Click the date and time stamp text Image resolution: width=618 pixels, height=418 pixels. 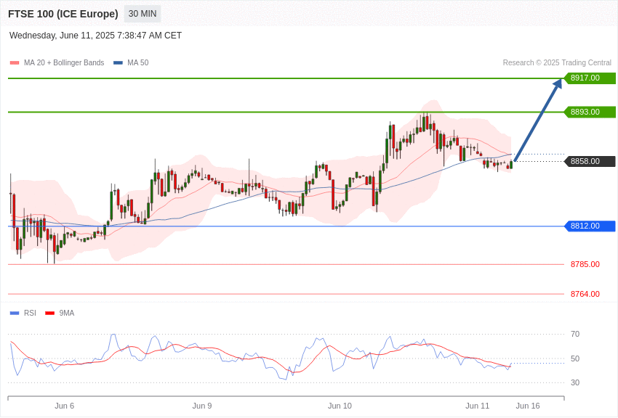(x=95, y=36)
